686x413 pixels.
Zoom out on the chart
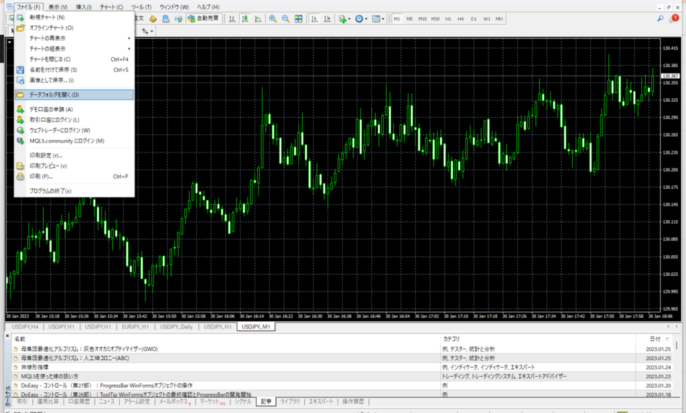coord(285,19)
